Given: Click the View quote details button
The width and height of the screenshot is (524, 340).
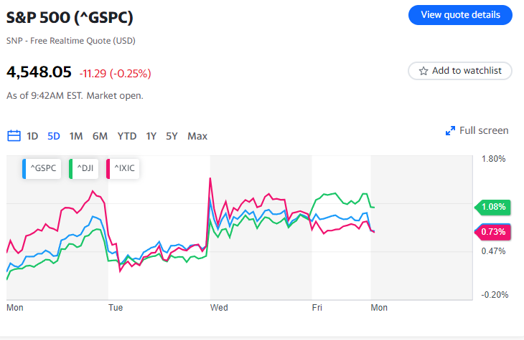Looking at the screenshot, I should click(x=460, y=15).
